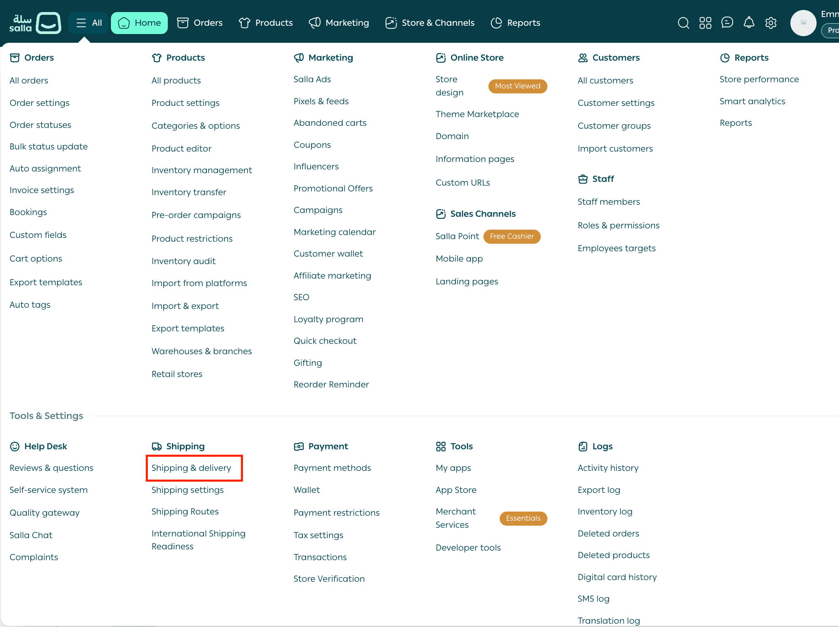Open the Marketing top navigation item

(x=339, y=23)
